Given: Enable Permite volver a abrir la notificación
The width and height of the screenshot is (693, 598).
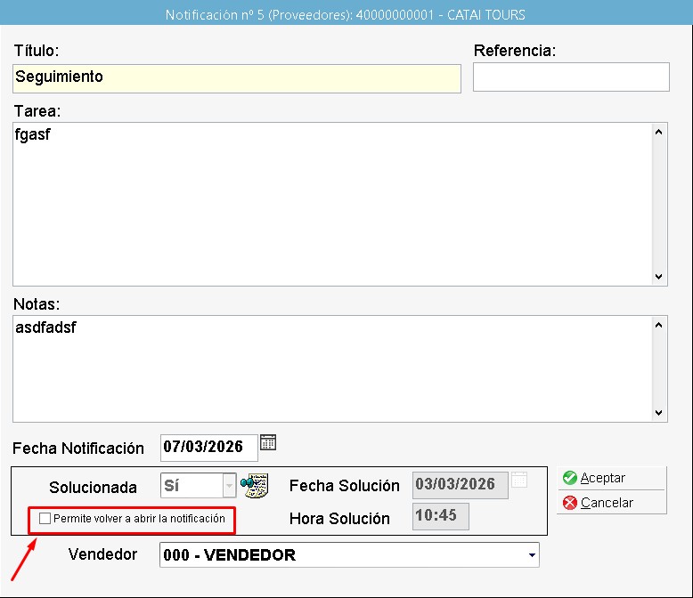Looking at the screenshot, I should click(45, 519).
